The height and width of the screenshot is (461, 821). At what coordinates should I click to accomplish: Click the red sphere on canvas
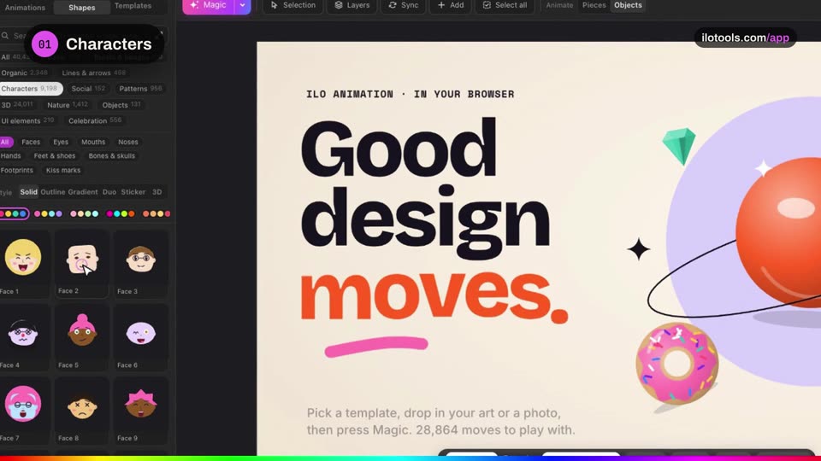click(778, 232)
